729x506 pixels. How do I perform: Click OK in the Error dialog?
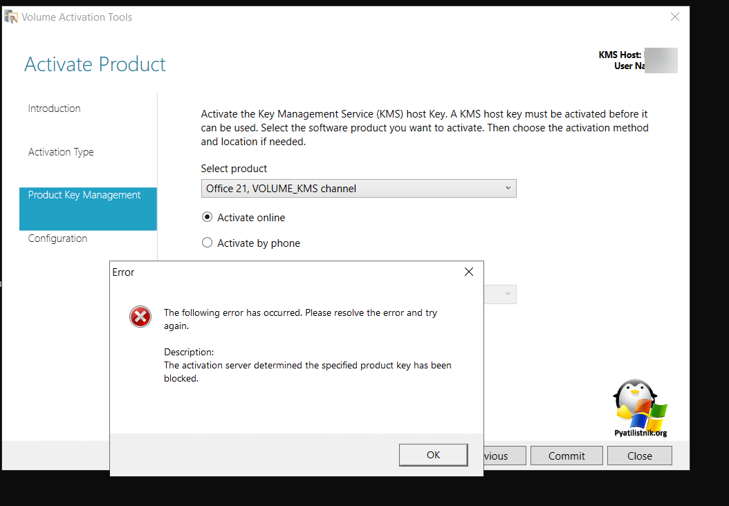point(433,455)
